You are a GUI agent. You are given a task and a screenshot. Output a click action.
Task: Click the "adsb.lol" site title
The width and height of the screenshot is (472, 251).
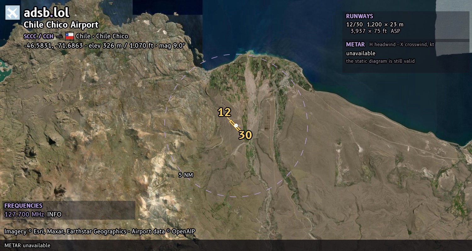[x=46, y=13]
